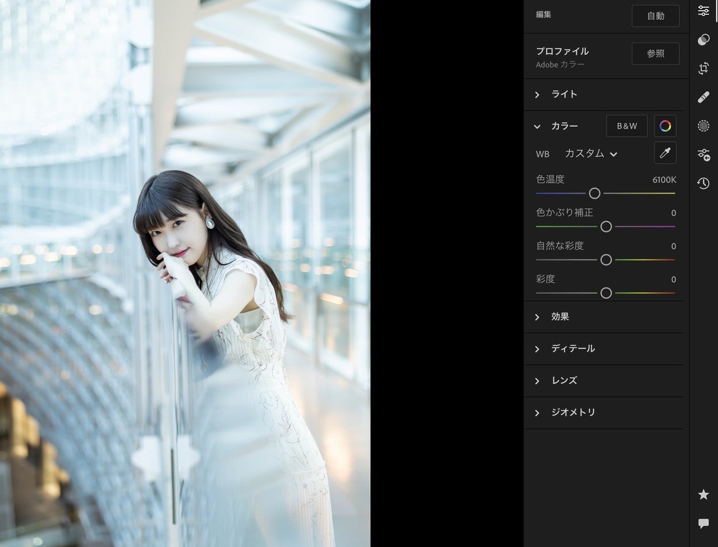The width and height of the screenshot is (718, 547).
Task: Select the Healing brush tool
Action: 703,98
